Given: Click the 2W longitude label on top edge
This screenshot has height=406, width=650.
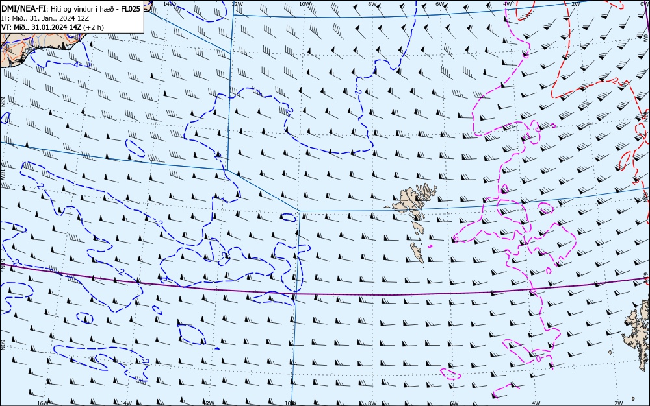Looking at the screenshot, I should point(575,3).
